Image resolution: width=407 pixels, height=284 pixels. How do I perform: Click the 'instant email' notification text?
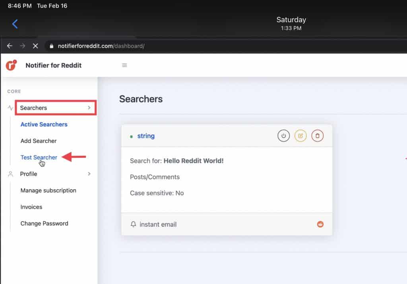pyautogui.click(x=158, y=224)
